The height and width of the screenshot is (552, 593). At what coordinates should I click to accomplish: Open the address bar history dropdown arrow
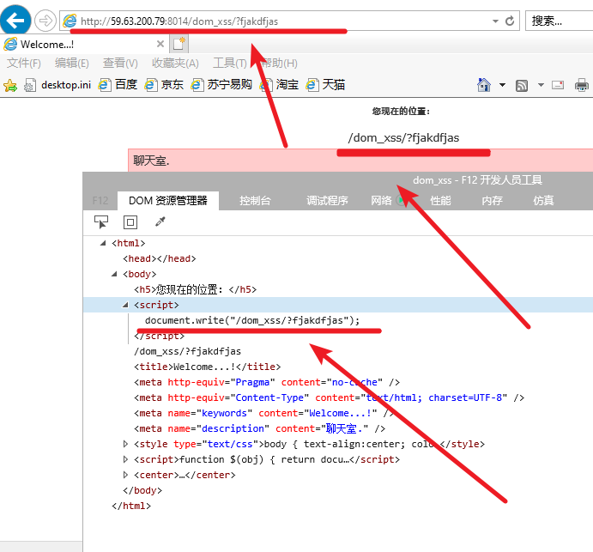(x=495, y=21)
